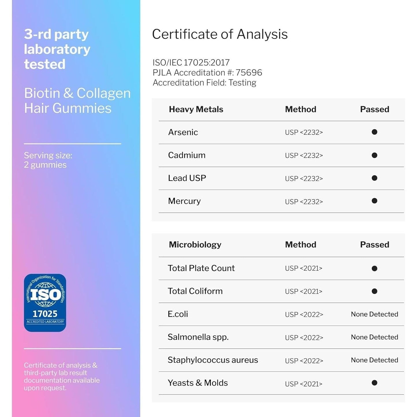
Task: Click Biotin & Collagen Hair Gummies heading
Action: point(77,101)
